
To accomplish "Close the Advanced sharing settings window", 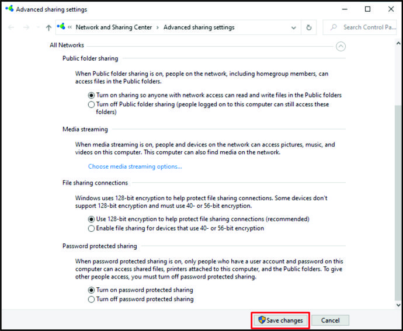I will click(391, 9).
